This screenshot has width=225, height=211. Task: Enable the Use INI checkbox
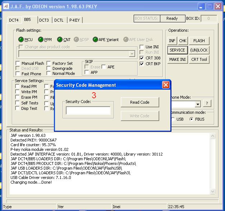click(142, 47)
